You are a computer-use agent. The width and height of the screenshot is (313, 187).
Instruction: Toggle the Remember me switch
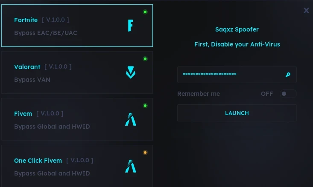coord(288,94)
